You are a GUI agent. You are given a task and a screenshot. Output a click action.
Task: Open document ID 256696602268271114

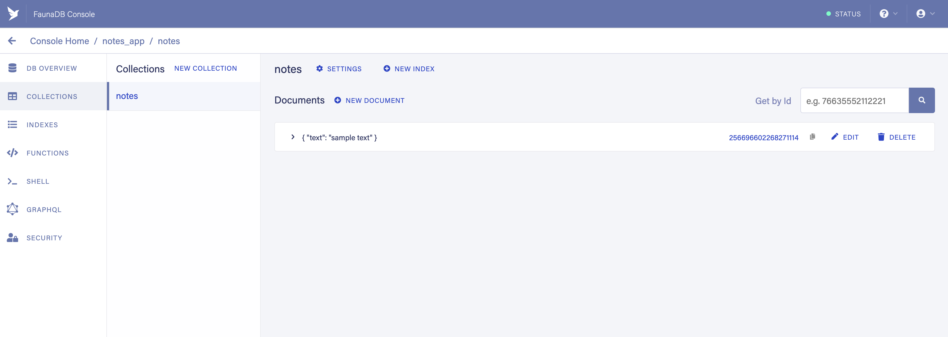(764, 138)
